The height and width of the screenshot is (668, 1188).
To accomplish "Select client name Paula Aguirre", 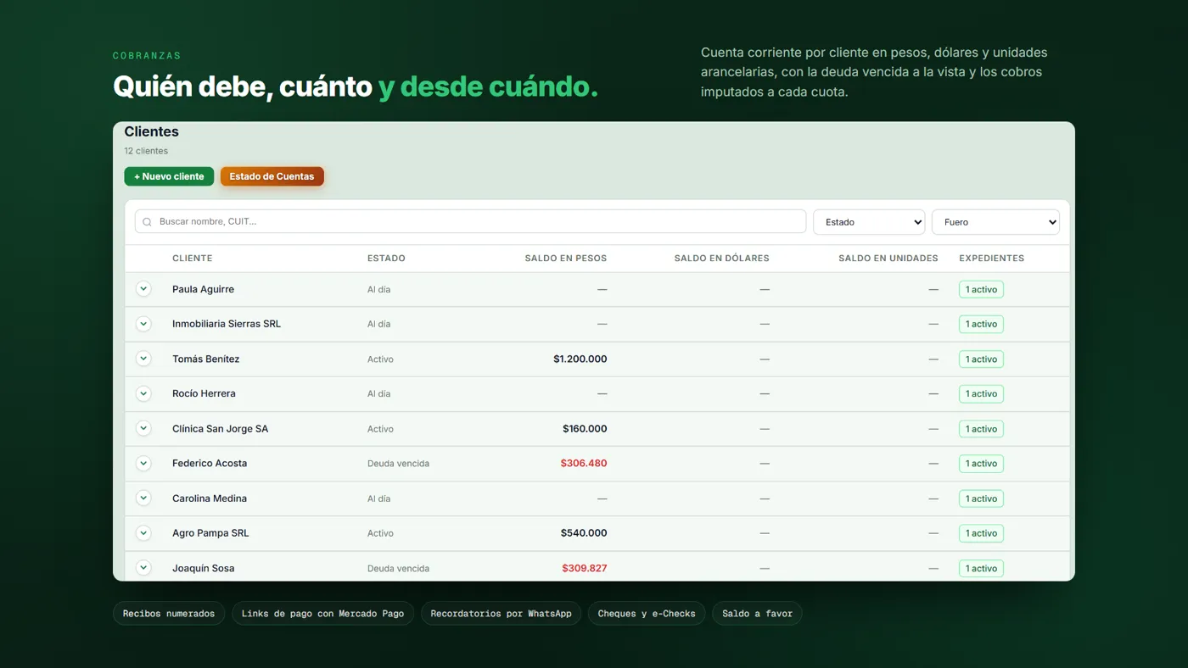I will click(203, 289).
